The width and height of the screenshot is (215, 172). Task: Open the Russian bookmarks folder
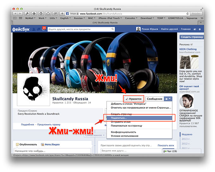click(79, 18)
